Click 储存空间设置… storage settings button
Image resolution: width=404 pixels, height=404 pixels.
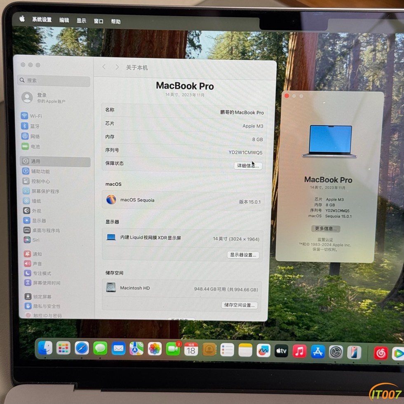pos(240,305)
